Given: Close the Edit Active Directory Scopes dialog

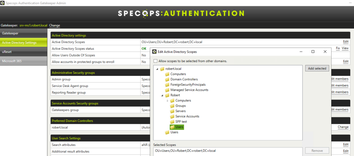Looking at the screenshot, I should [x=325, y=52].
